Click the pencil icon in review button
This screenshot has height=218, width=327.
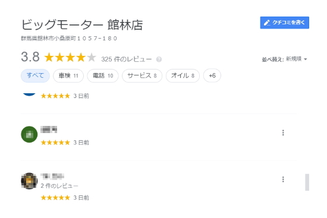[267, 23]
